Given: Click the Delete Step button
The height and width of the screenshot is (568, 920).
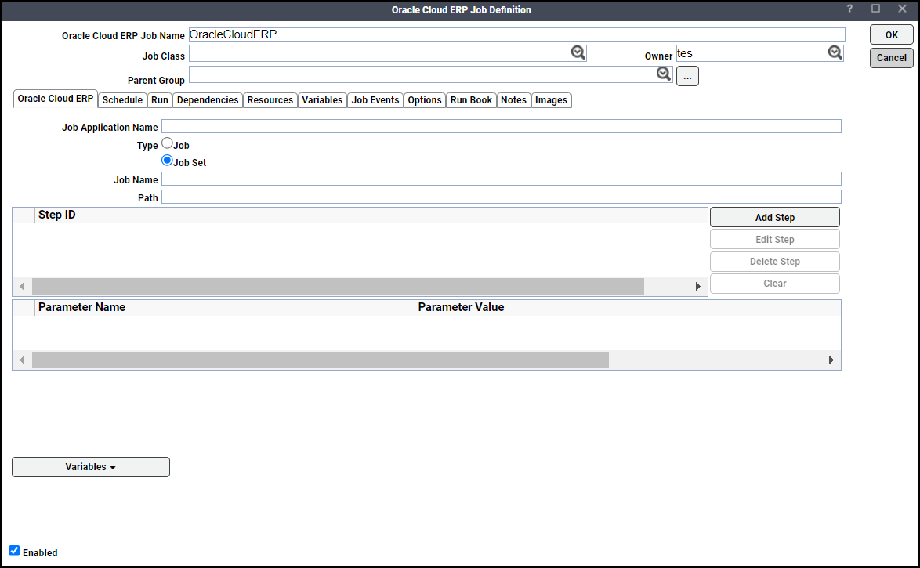Looking at the screenshot, I should tap(774, 261).
